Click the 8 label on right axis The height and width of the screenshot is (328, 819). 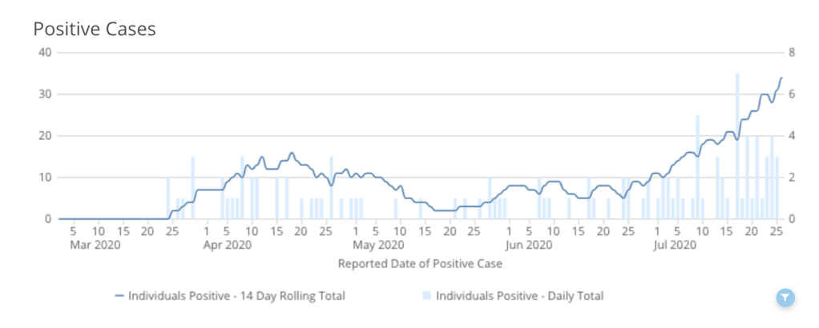click(x=792, y=53)
